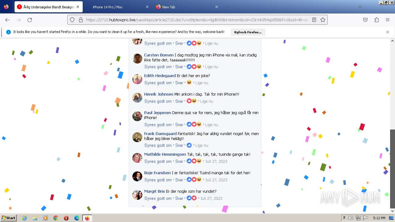Open Margit Brix's profile name
395x222 pixels.
point(155,191)
